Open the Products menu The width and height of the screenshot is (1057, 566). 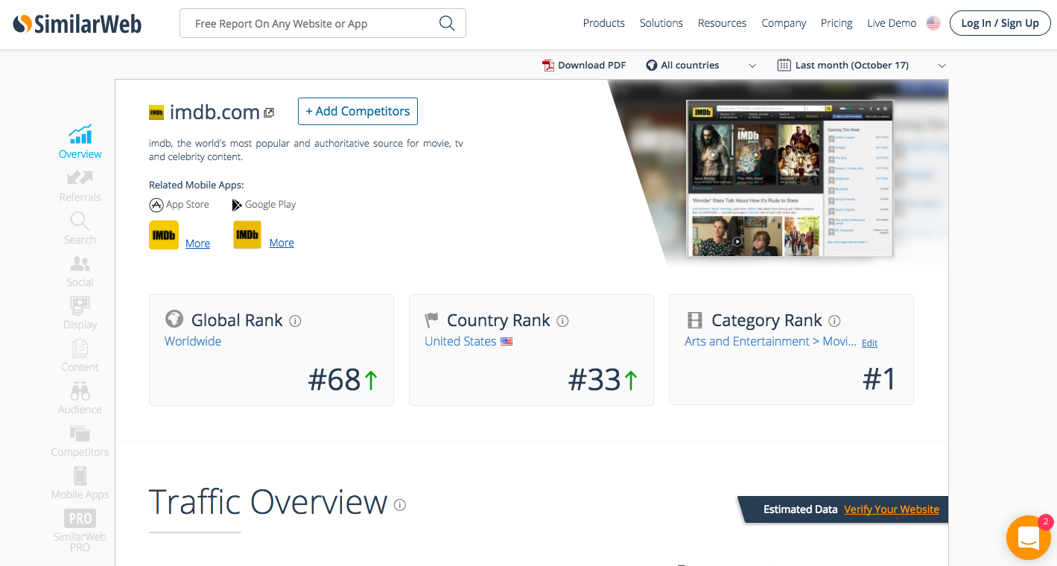(603, 23)
